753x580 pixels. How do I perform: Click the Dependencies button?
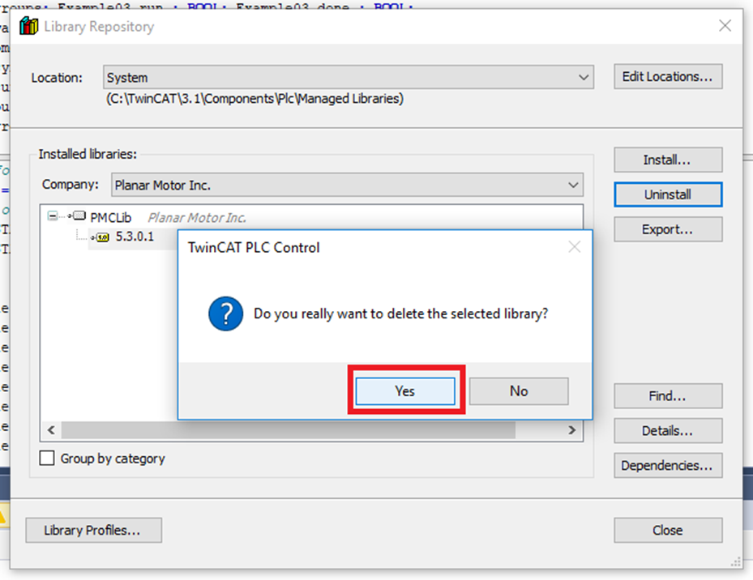[x=667, y=466]
